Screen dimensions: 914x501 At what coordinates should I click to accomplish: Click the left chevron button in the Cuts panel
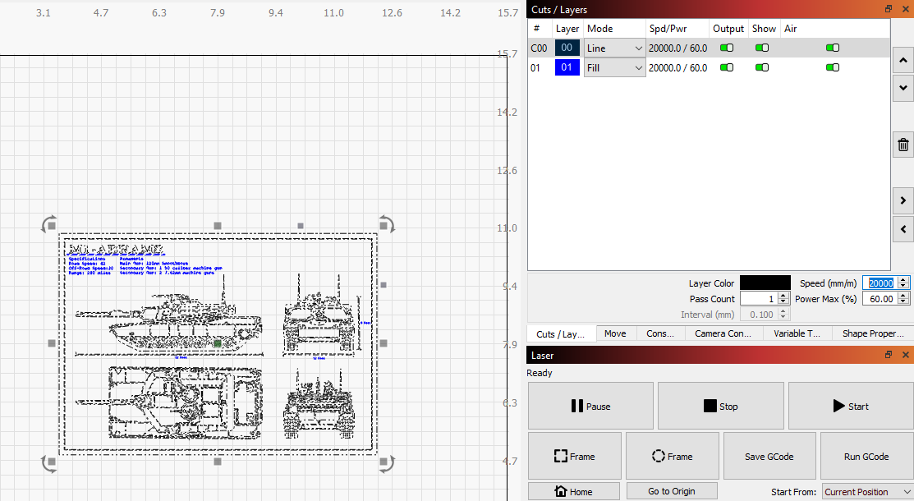coord(903,228)
